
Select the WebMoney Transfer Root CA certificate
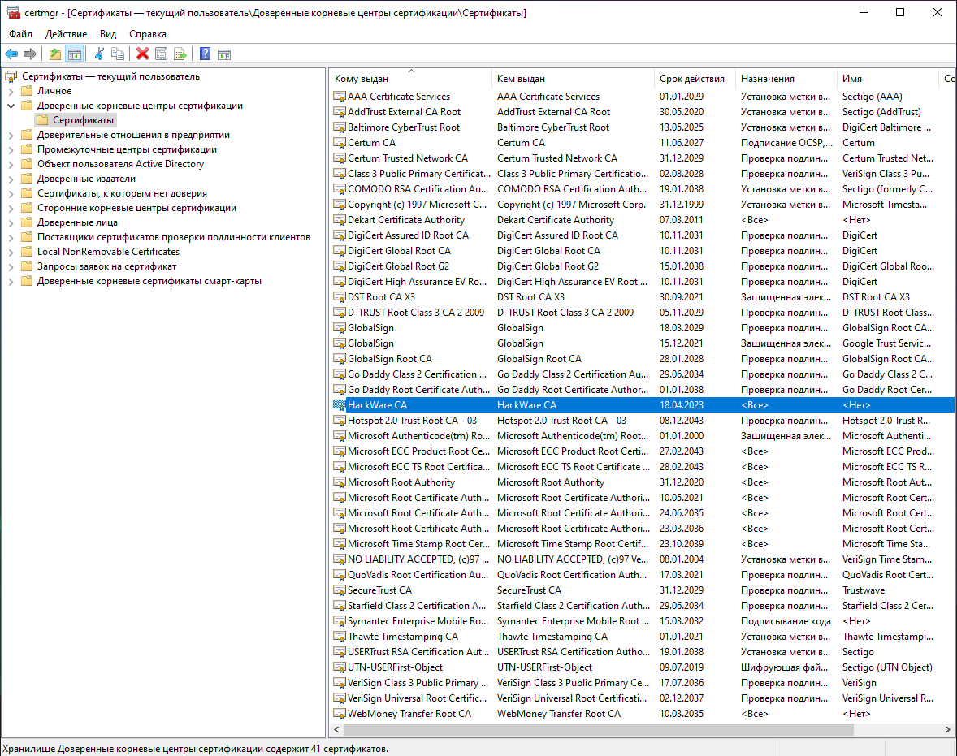tap(409, 714)
